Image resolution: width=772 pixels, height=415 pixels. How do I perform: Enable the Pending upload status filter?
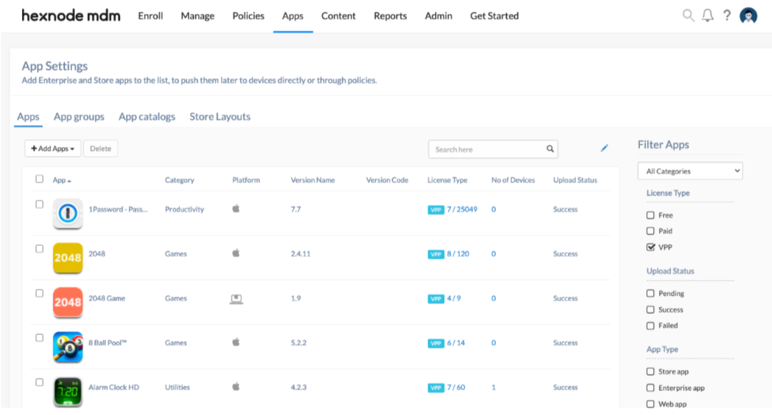pos(650,294)
